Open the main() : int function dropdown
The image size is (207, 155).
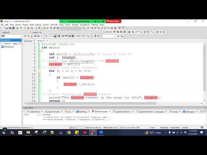click(x=68, y=32)
